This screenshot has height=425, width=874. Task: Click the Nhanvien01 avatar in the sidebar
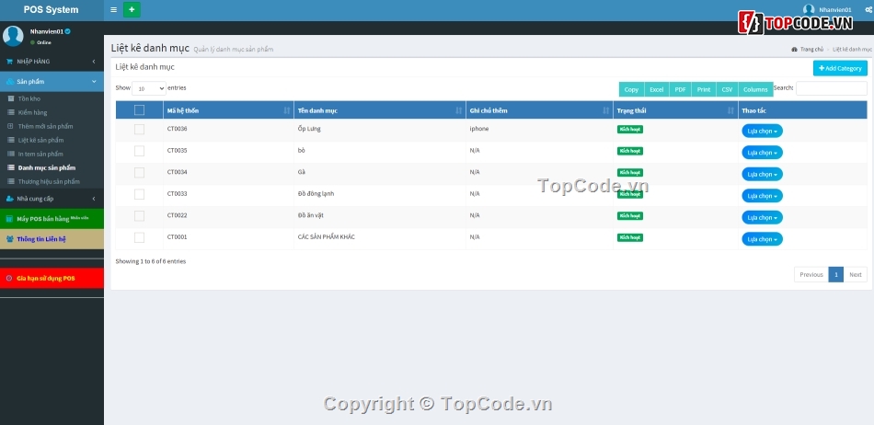point(13,36)
